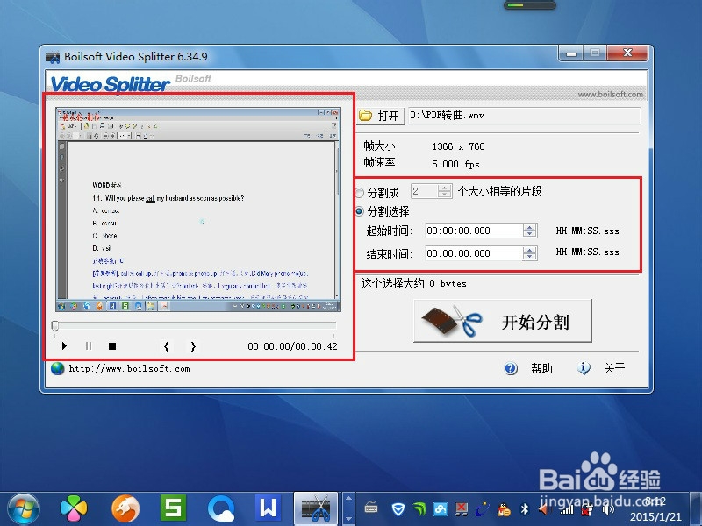Image resolution: width=702 pixels, height=526 pixels.
Task: Pause the video preview
Action: [89, 345]
